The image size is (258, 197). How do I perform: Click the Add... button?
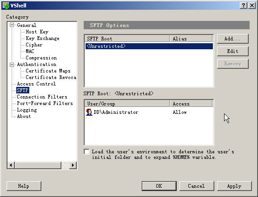[232, 39]
